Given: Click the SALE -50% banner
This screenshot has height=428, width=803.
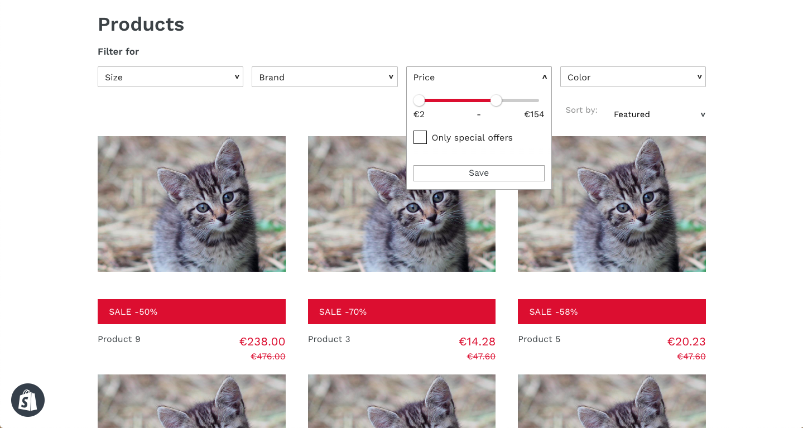Looking at the screenshot, I should pyautogui.click(x=191, y=311).
